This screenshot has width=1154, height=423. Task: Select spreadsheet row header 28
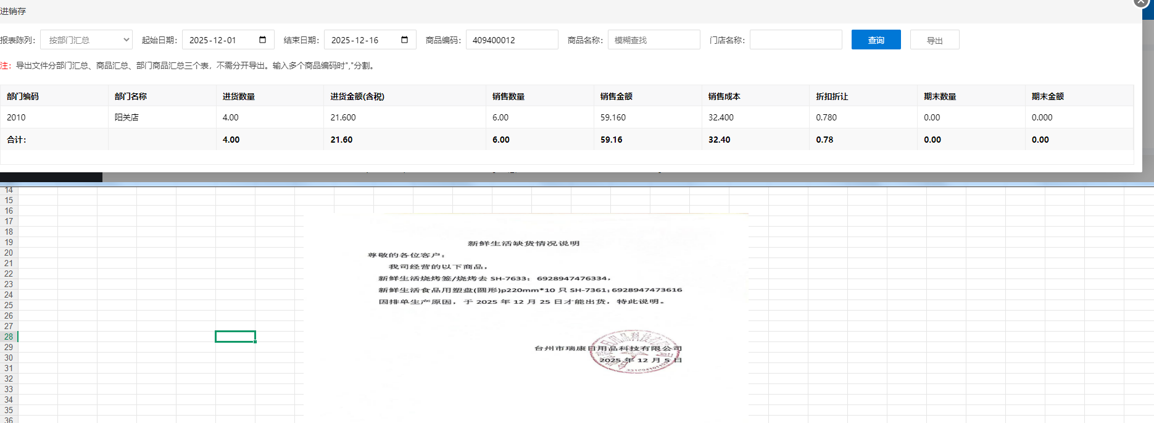pos(9,337)
